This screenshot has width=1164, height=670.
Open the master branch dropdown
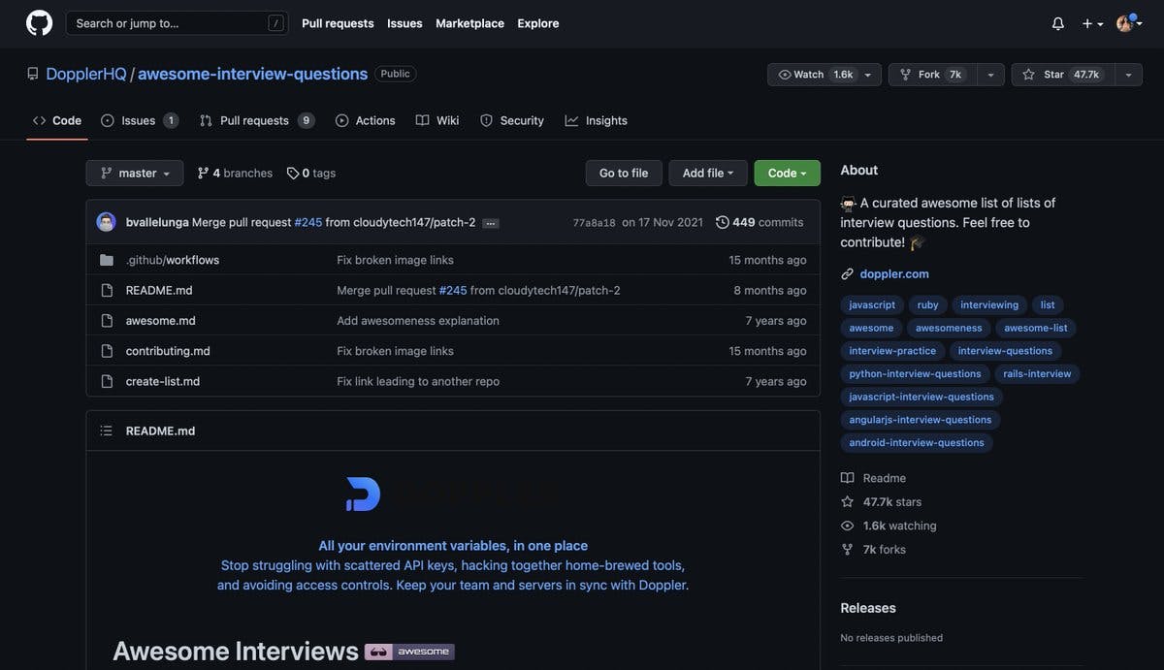(135, 173)
